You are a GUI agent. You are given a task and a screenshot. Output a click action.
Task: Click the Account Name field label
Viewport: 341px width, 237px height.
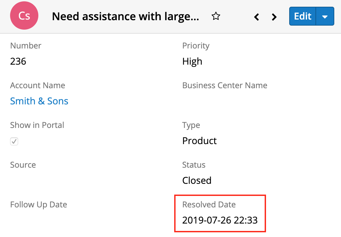pos(38,86)
